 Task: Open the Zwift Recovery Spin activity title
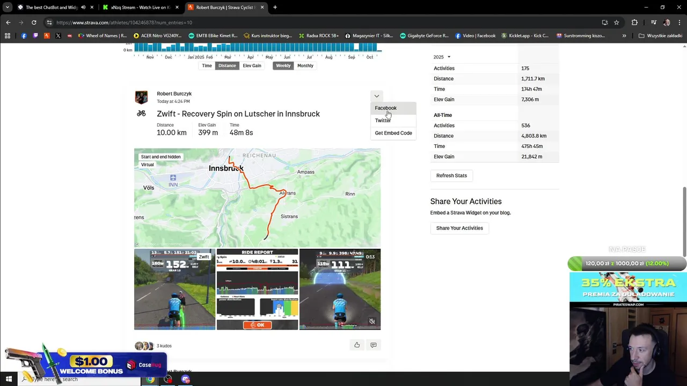tap(238, 114)
